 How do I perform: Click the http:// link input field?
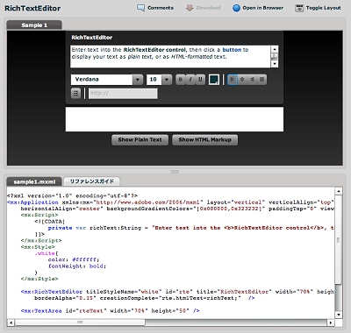tap(123, 94)
